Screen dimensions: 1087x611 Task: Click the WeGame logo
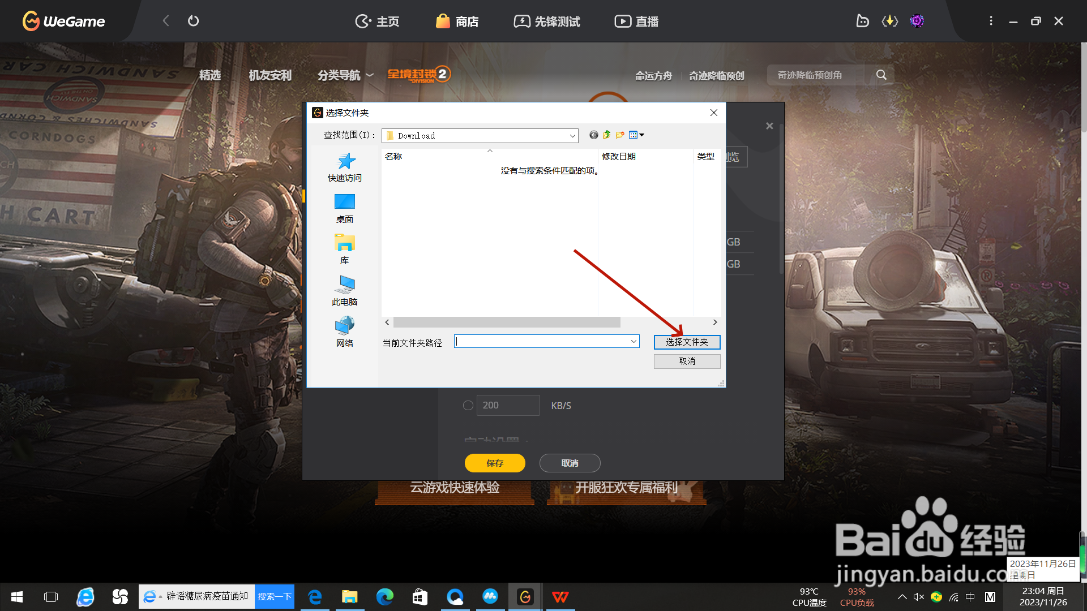[x=63, y=21]
